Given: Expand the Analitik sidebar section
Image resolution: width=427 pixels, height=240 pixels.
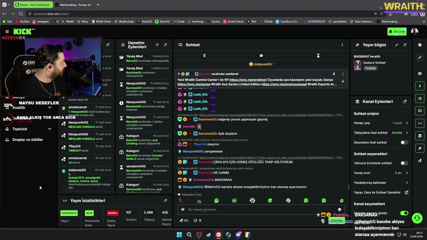Looking at the screenshot, I should tap(50, 108).
